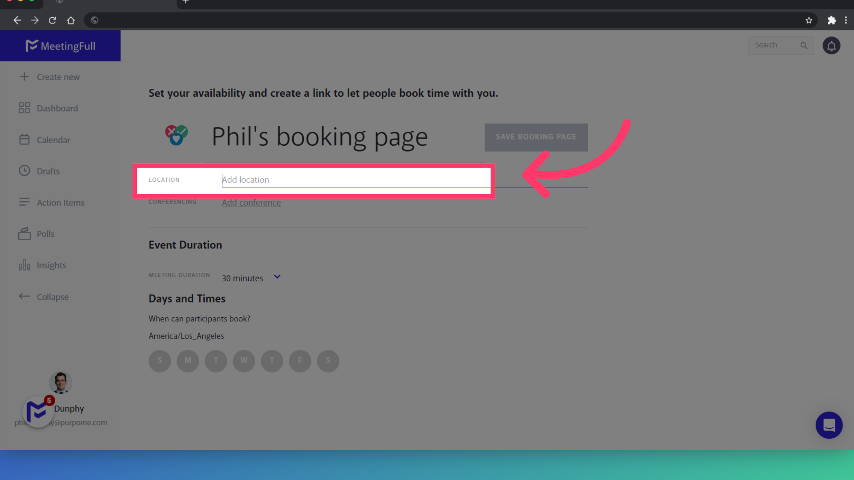Click the Drafts clock icon
Image resolution: width=854 pixels, height=480 pixels.
pos(24,171)
